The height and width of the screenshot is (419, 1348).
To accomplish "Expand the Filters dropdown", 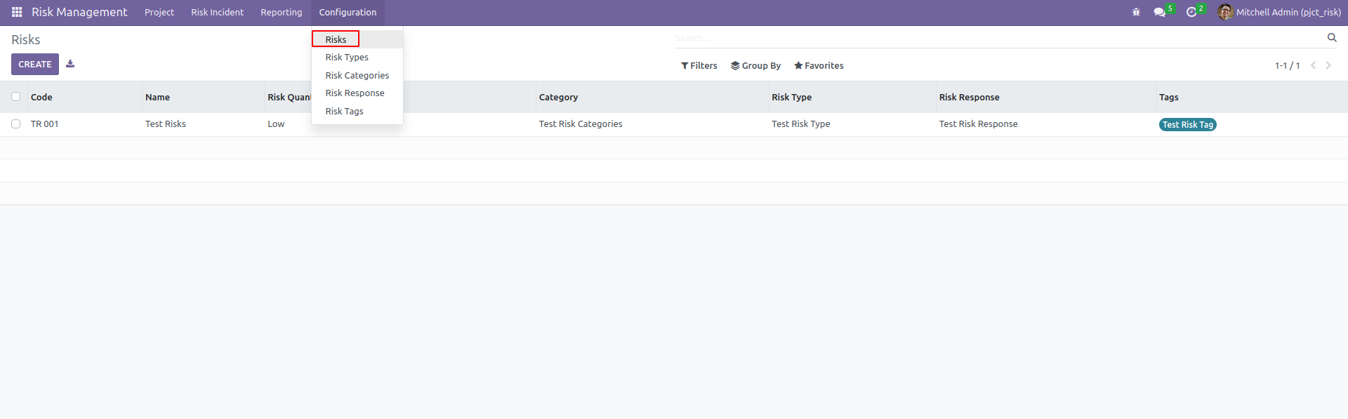I will point(699,65).
